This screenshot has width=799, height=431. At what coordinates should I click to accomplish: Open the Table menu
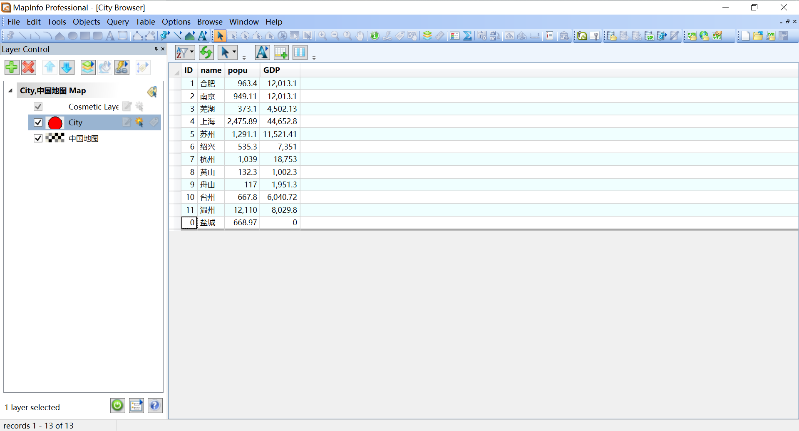pyautogui.click(x=145, y=22)
